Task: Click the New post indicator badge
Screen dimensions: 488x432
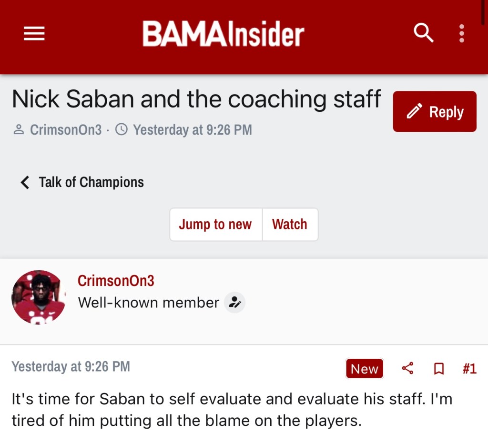Action: click(x=364, y=369)
